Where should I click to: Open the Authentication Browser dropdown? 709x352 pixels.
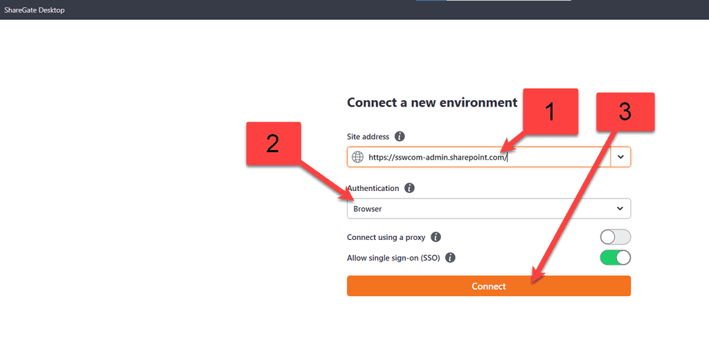[485, 208]
